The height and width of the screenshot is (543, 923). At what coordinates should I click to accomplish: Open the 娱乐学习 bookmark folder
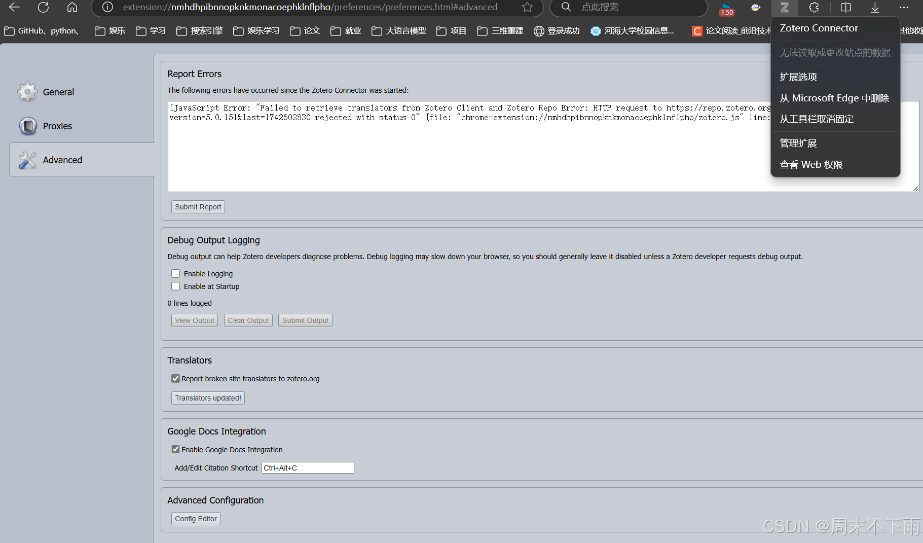[256, 31]
